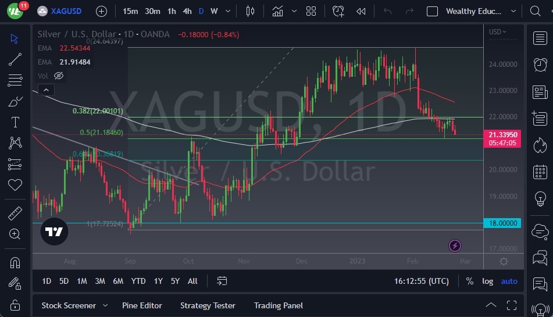
Task: Select the ruler measure tool
Action: [x=15, y=213]
